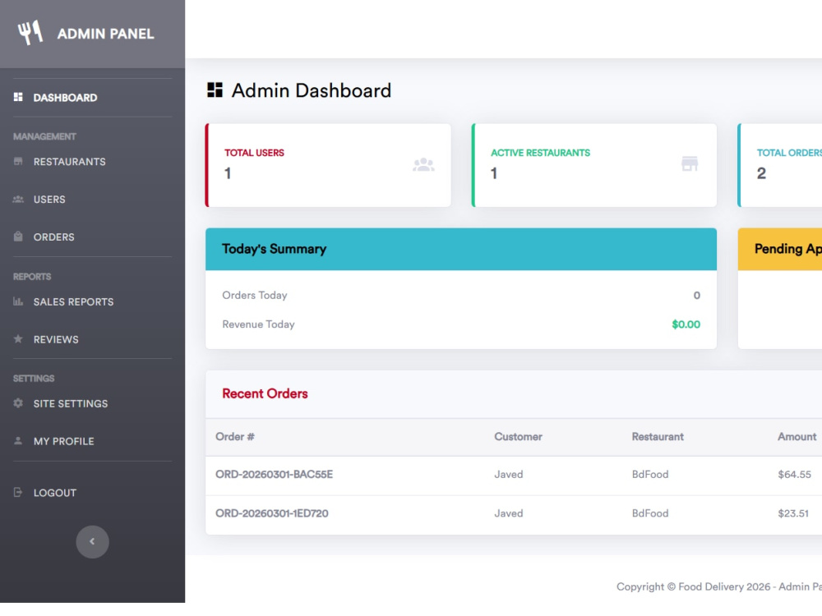Click the Restaurant column header
The height and width of the screenshot is (616, 822).
click(x=658, y=436)
